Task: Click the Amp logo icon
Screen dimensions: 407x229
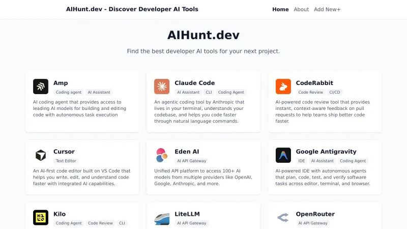Action: (41, 87)
